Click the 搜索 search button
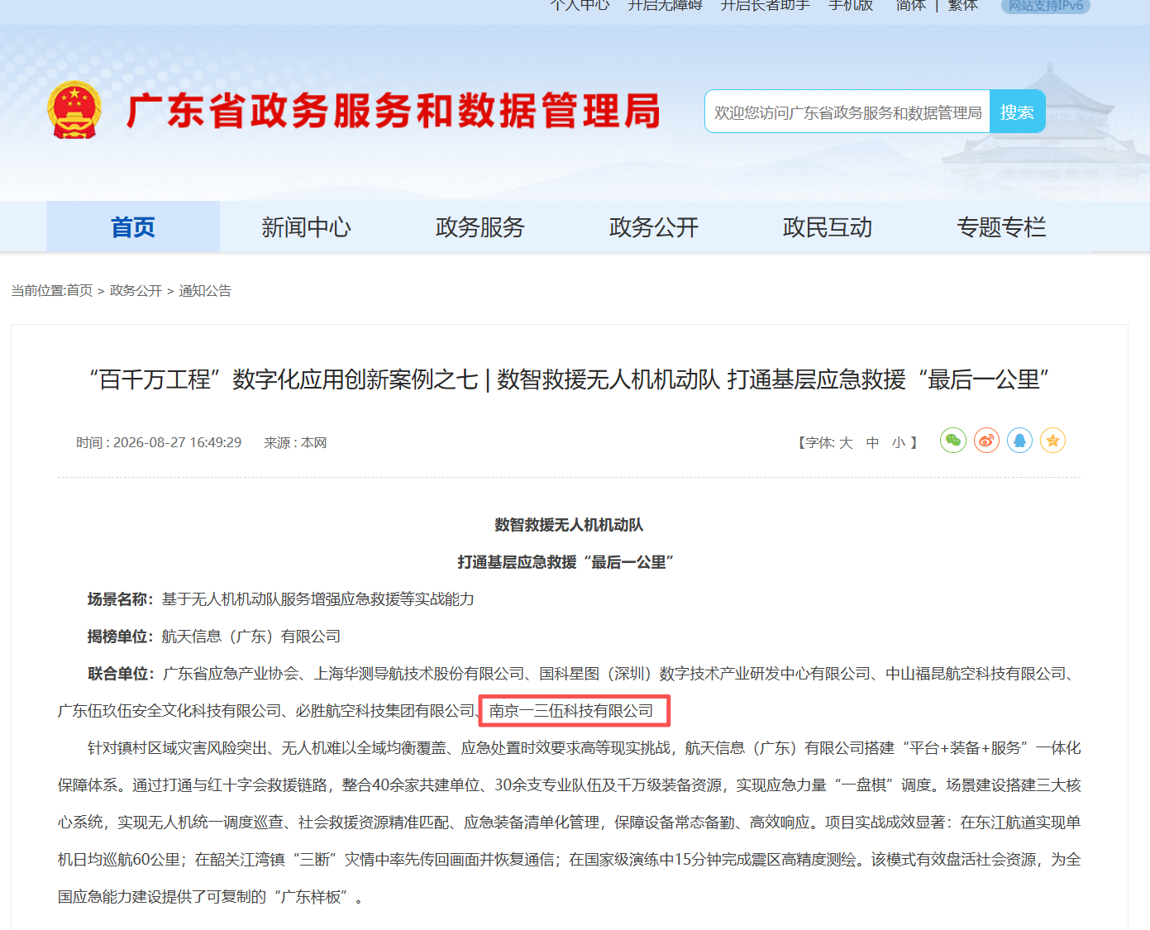1150x930 pixels. pos(1017,112)
